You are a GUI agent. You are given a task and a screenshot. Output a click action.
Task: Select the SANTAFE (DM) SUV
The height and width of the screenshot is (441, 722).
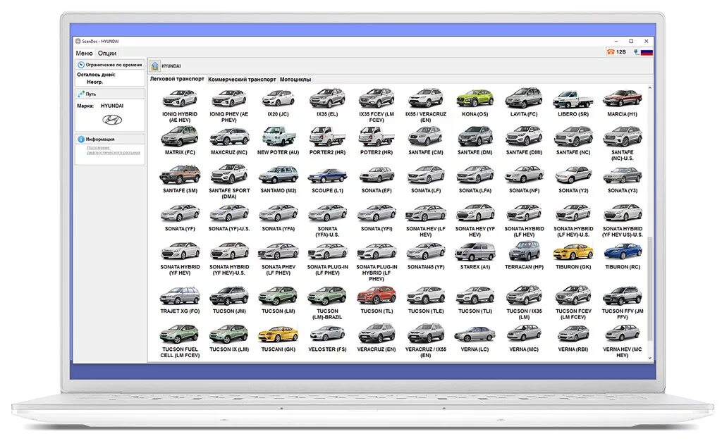(x=475, y=141)
